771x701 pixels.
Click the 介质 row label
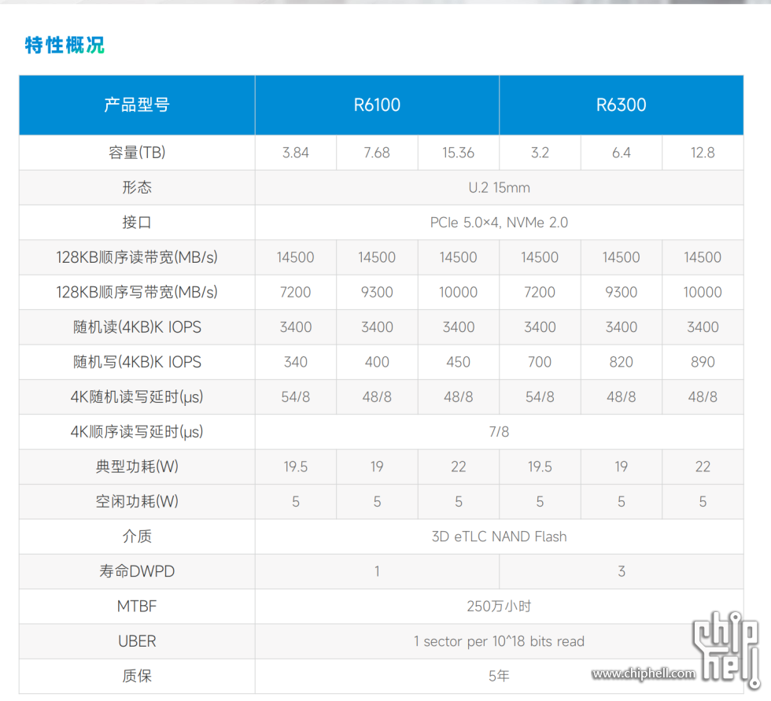click(137, 537)
